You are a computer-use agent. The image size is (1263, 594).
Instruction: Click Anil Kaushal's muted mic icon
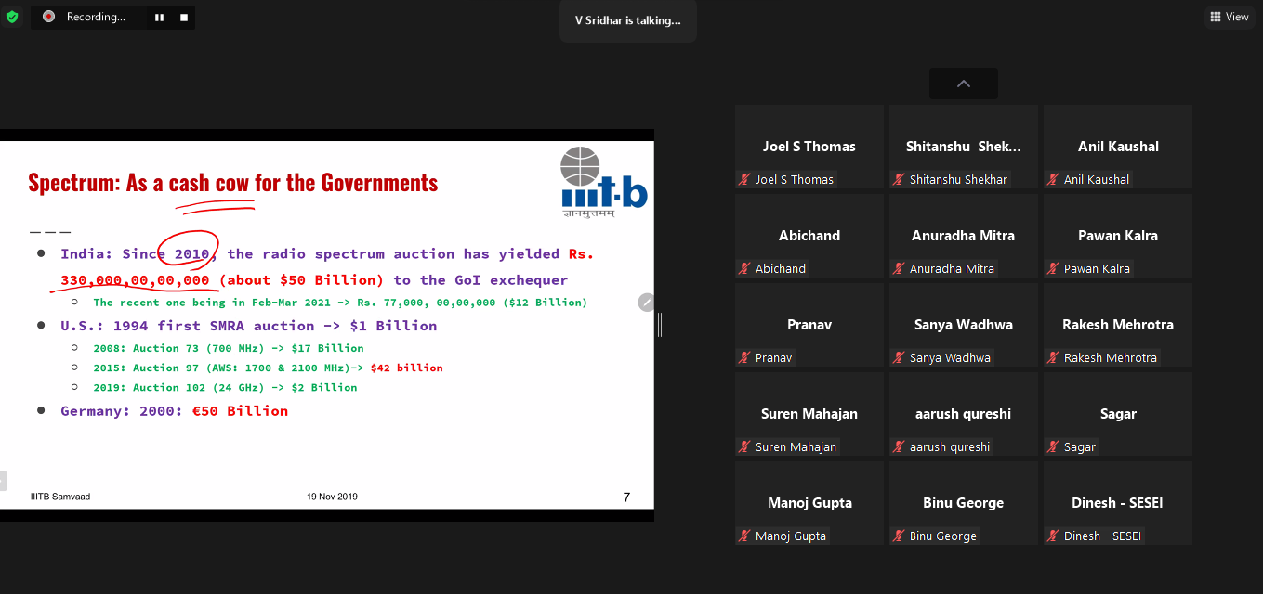1053,179
